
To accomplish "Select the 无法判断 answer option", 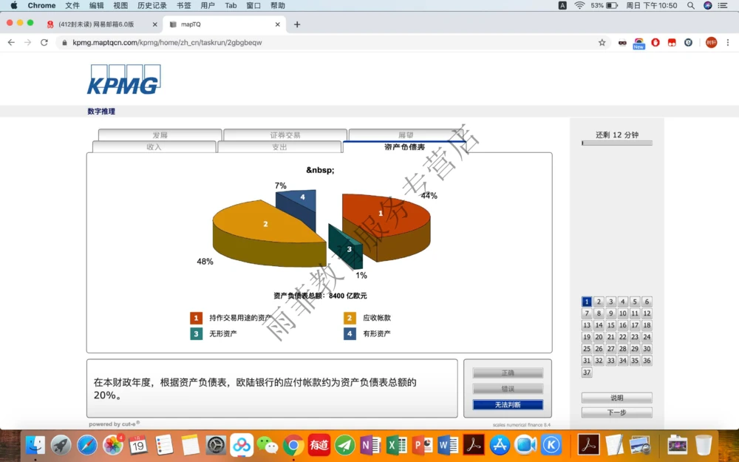I will [x=508, y=404].
